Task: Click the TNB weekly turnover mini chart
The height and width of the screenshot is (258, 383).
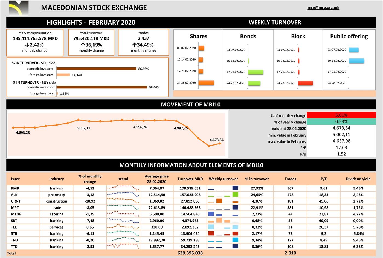Action: 223,240
